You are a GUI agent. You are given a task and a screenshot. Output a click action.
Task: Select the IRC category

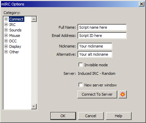(12, 25)
